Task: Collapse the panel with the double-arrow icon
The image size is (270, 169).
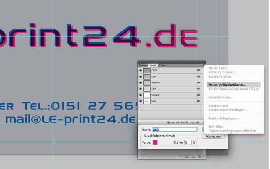Action: (204, 62)
